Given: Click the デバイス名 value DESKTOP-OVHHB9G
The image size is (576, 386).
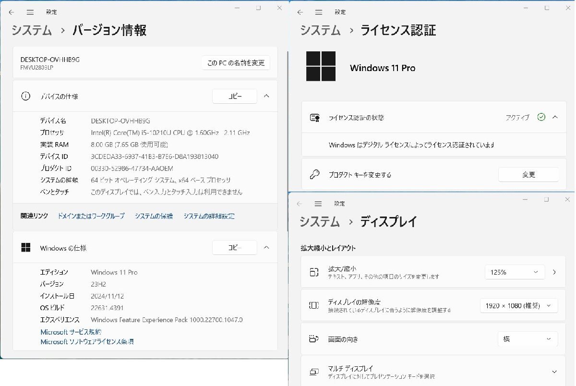Looking at the screenshot, I should 120,121.
